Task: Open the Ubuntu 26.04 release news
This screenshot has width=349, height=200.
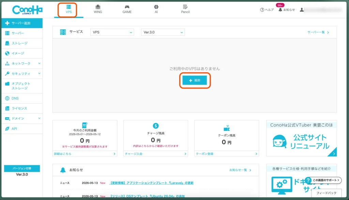Action: pos(147,196)
